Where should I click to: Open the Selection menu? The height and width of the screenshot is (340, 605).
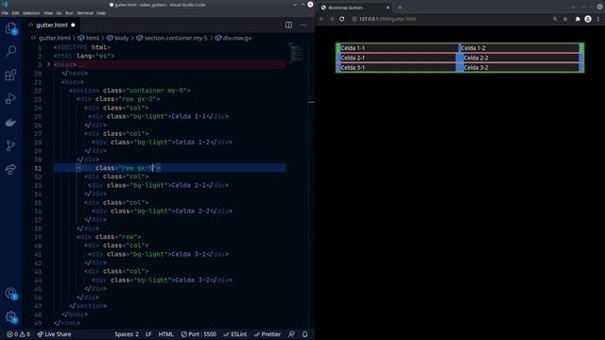click(31, 13)
